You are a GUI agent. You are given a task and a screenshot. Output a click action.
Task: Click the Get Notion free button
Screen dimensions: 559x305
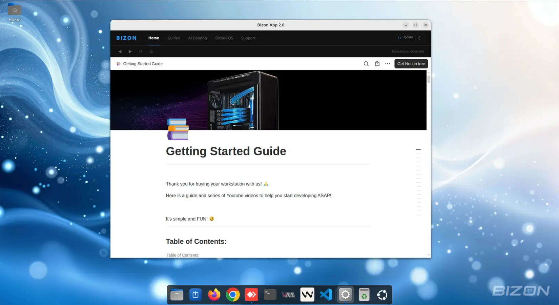click(x=411, y=64)
